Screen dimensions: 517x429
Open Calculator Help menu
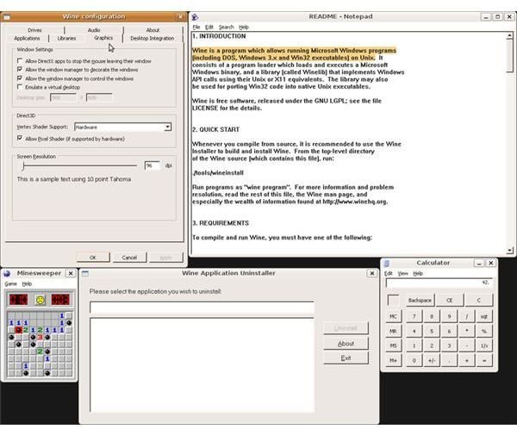[x=418, y=273]
